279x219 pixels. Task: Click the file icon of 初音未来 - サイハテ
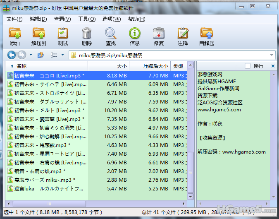pos(10,84)
